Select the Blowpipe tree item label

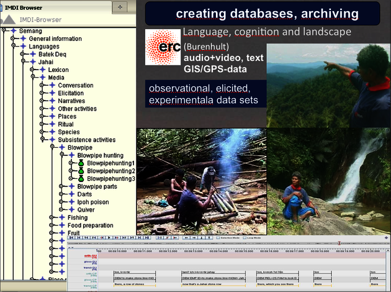pos(80,147)
